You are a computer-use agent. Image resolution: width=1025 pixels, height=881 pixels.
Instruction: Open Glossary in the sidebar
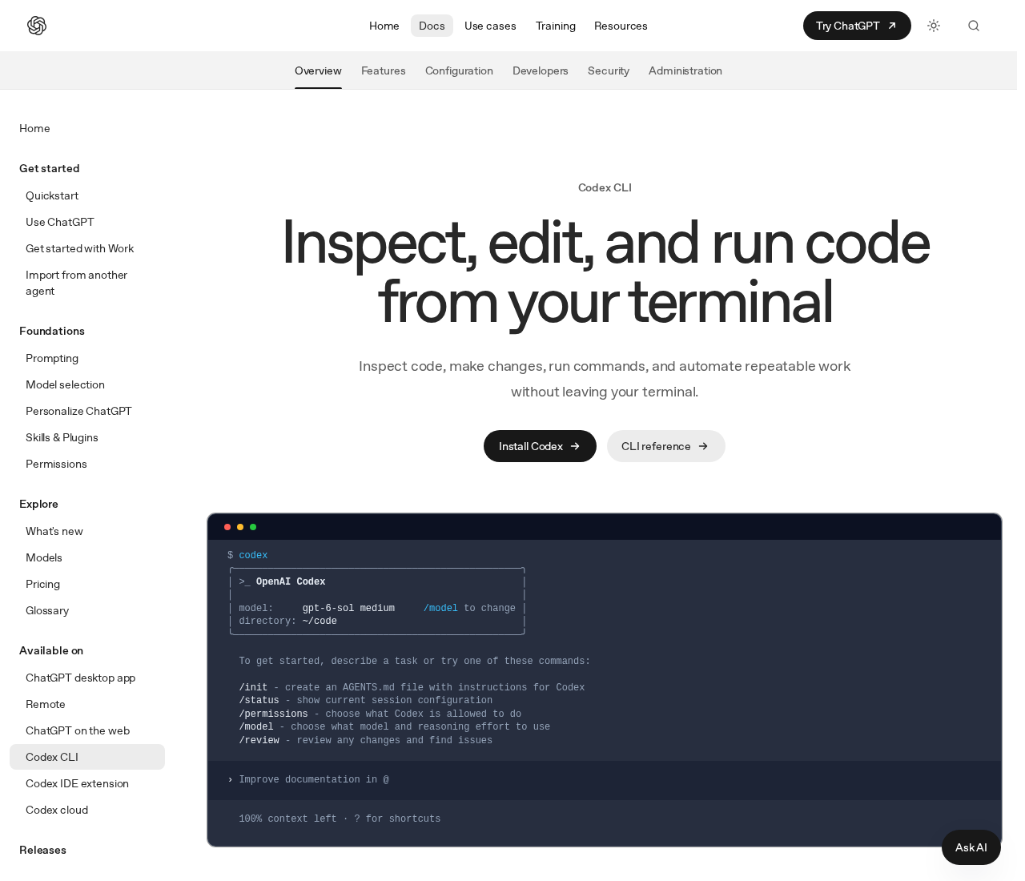pos(47,610)
